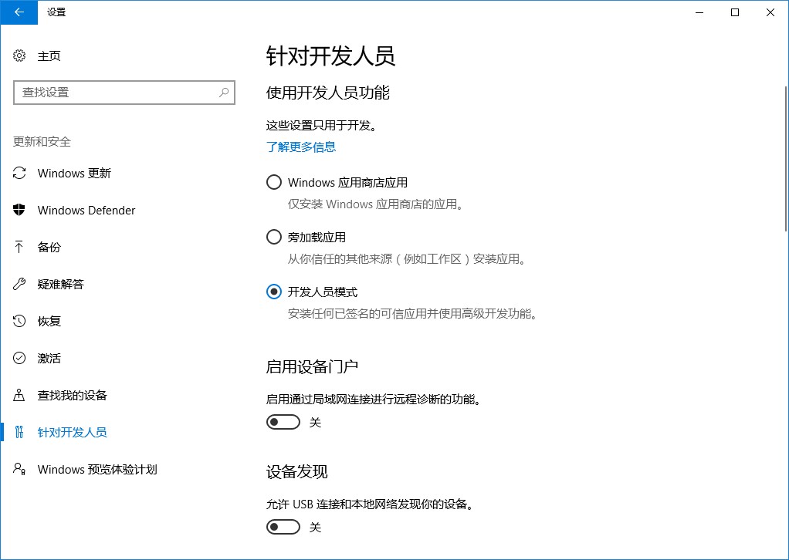The image size is (789, 560).
Task: Select the Windows 应用商店应用 radio button
Action: (273, 183)
